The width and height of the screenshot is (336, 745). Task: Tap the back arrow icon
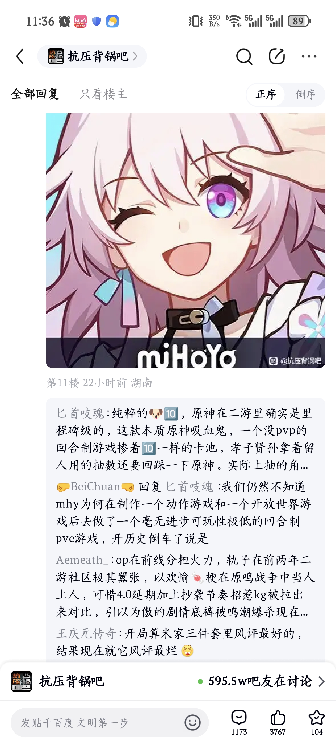(20, 56)
